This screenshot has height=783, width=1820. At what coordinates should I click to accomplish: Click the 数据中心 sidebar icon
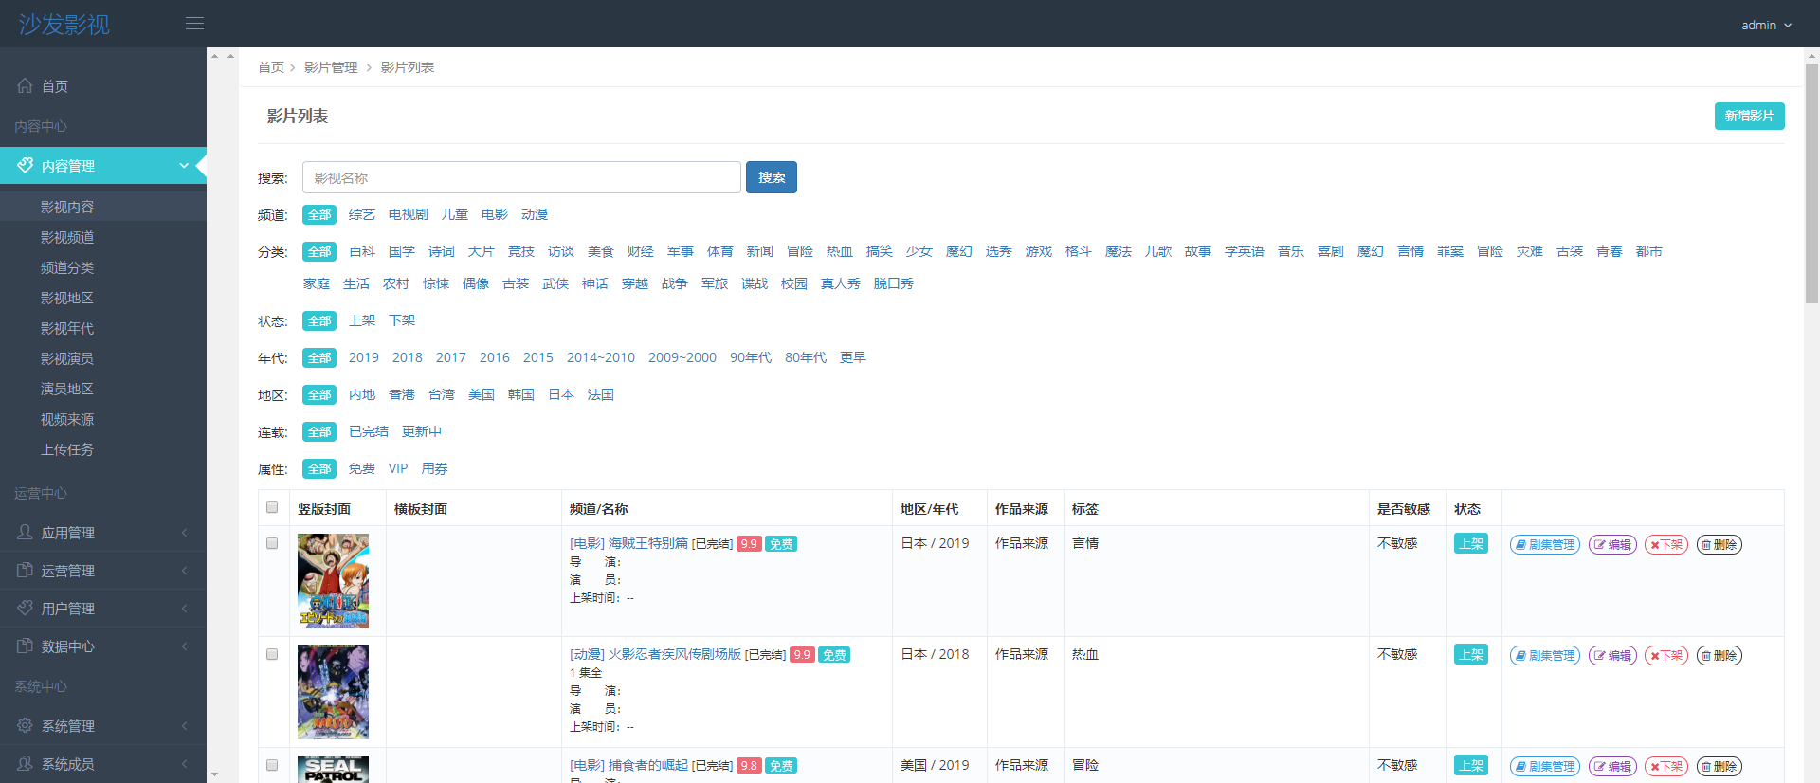[25, 646]
